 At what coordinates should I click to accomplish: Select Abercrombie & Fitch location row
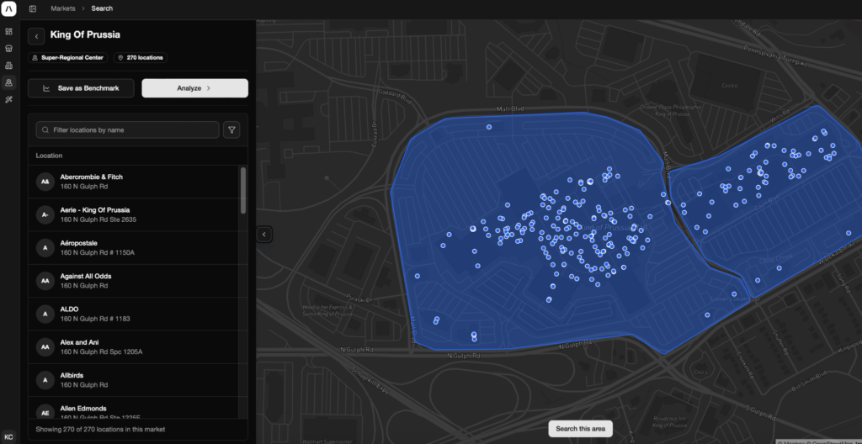pos(134,182)
